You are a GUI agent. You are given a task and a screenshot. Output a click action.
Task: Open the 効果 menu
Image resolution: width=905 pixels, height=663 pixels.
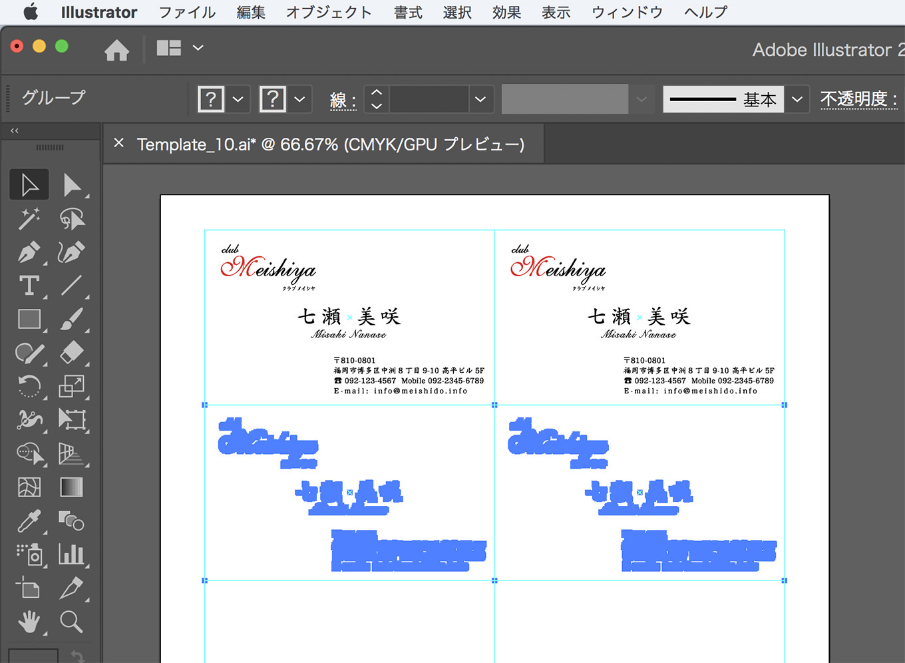506,12
